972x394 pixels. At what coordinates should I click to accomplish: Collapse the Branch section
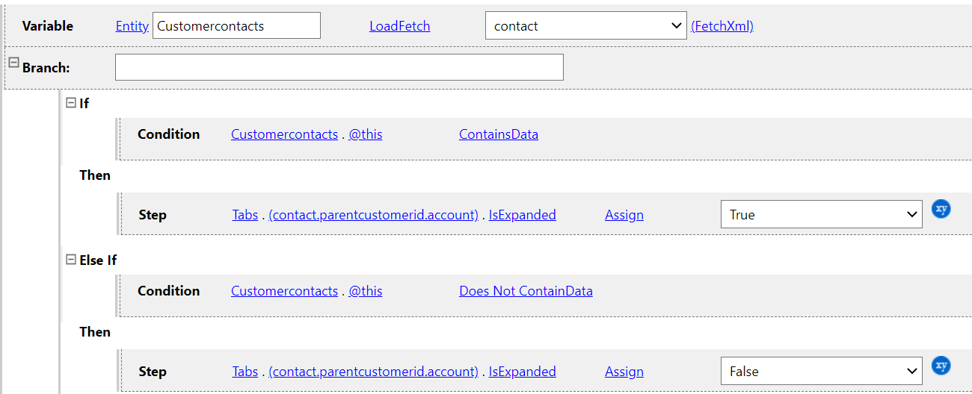pos(13,63)
